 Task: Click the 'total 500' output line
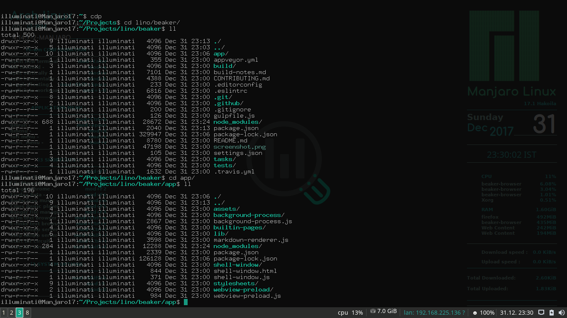click(18, 35)
